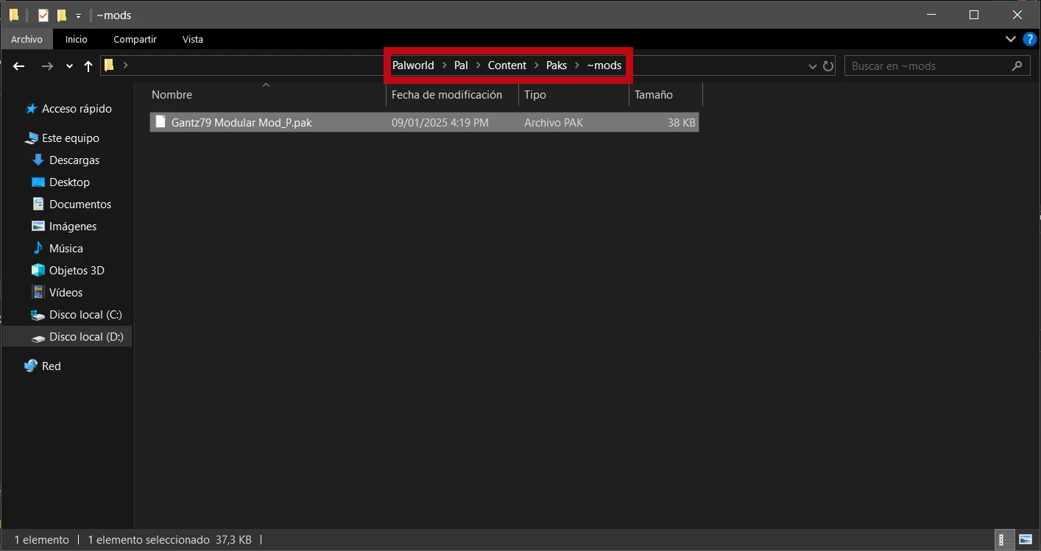Screen dimensions: 1041x551
Task: Open the Descargas folder
Action: point(74,160)
